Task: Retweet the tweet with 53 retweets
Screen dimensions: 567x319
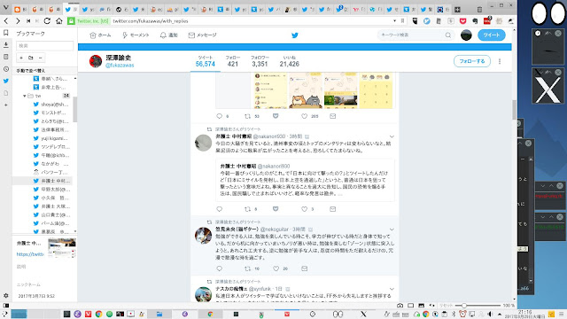Action: 248,116
